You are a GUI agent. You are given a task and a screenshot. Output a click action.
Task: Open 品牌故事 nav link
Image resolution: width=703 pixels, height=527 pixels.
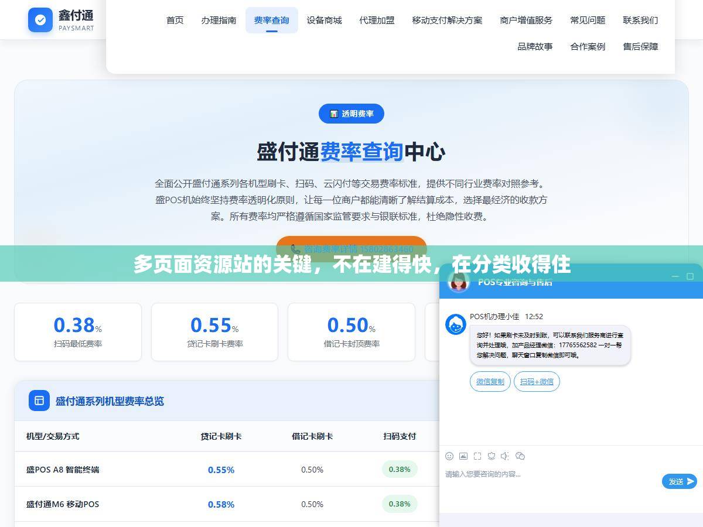(535, 46)
